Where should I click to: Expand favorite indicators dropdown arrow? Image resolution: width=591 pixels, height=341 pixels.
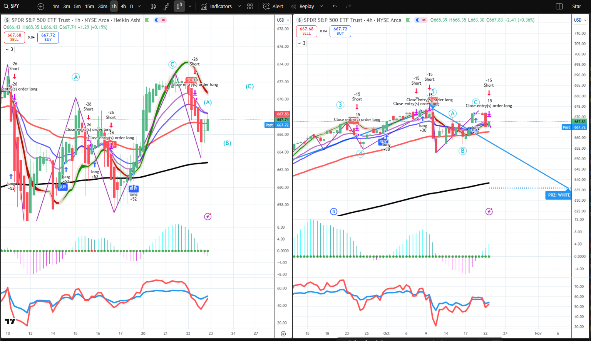[239, 7]
